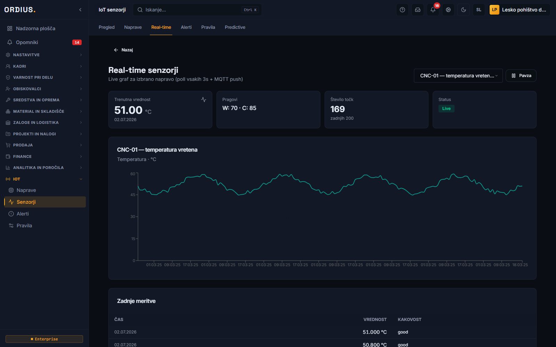Click the Sredstva in oprema wrench icon

(x=8, y=100)
